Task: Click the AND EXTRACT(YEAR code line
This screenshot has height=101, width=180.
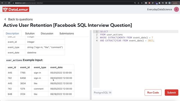Action: [x=127, y=40]
